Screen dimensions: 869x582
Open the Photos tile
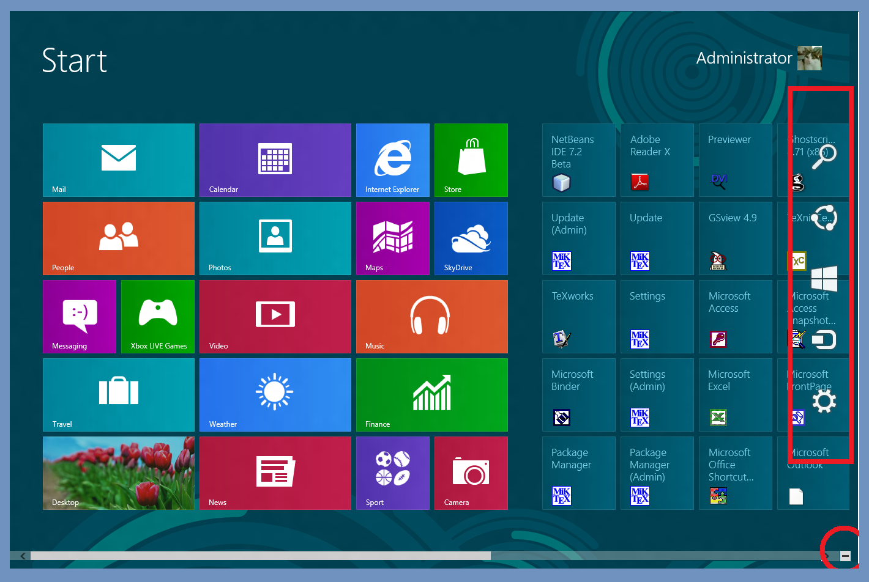click(275, 238)
